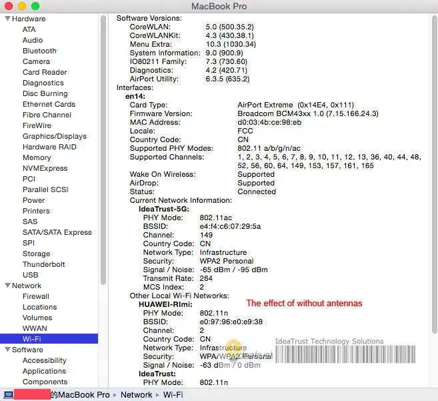Click the BSSID e0:97:96:e0:e9:38 value
Viewport: 438px width, 401px height.
coord(231,322)
